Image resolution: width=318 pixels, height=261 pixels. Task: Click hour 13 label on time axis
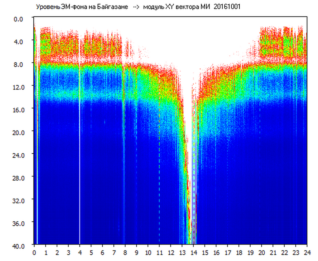182,253
